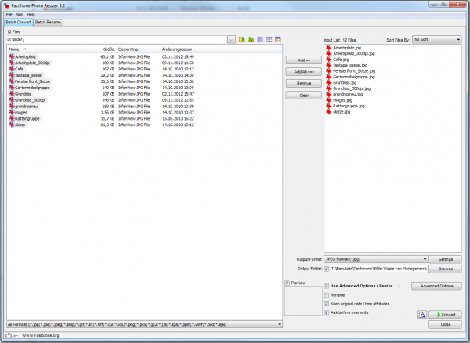Click the www.FastStone.org link in status bar

40,335
